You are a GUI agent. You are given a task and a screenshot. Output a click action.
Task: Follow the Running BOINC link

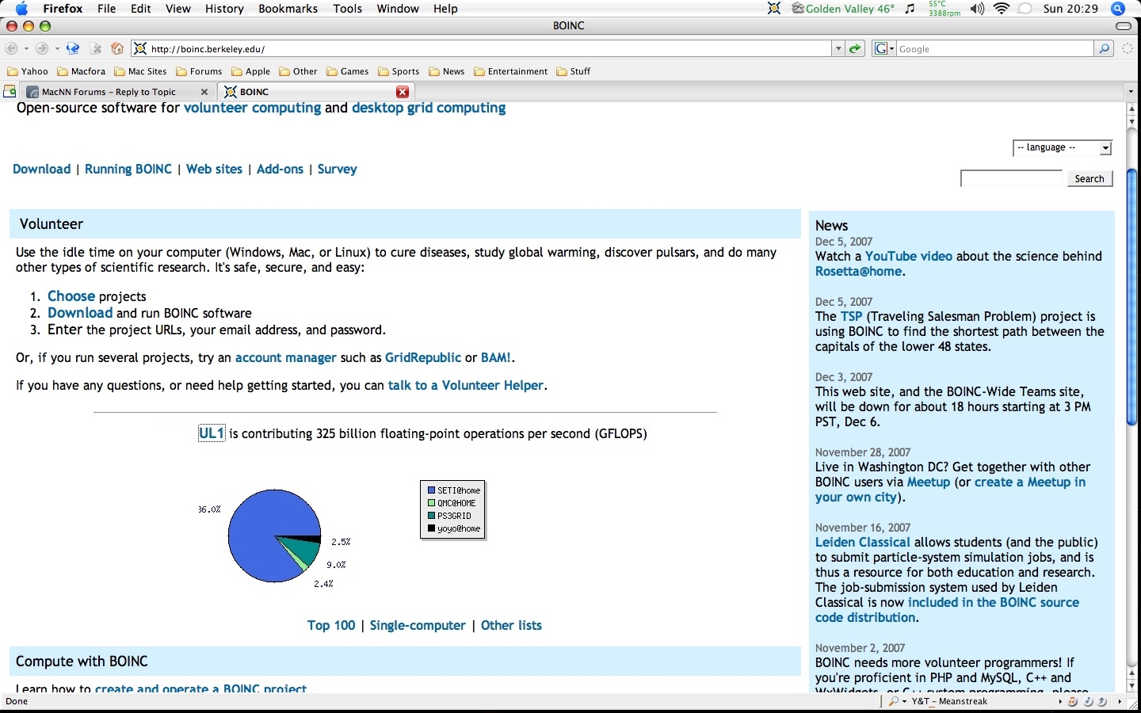click(128, 170)
